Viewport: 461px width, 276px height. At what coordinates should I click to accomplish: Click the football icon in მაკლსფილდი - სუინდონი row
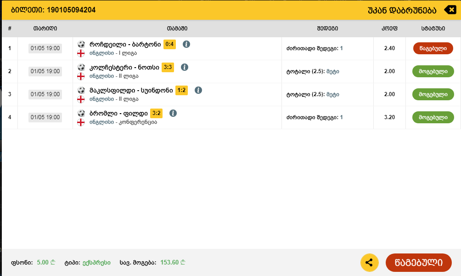point(81,90)
